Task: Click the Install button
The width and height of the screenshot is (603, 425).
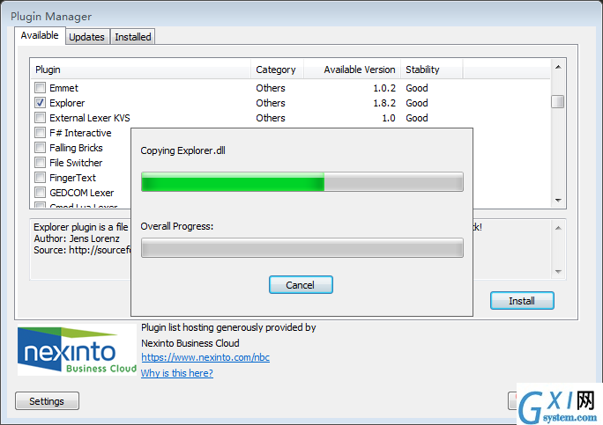Action: coord(522,301)
